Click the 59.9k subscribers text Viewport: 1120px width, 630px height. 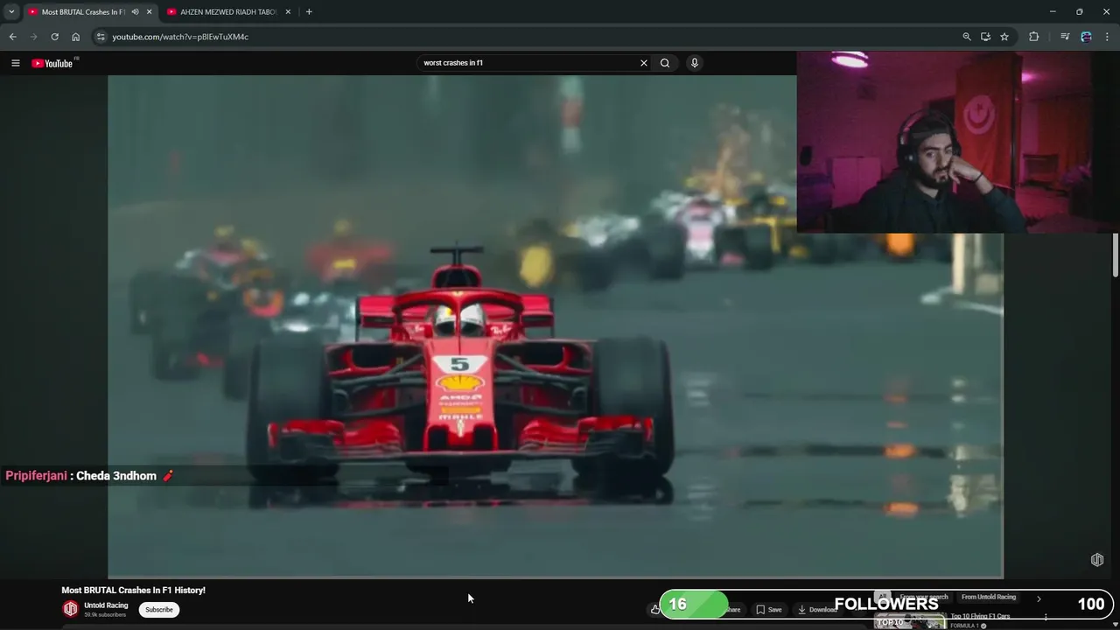point(105,615)
